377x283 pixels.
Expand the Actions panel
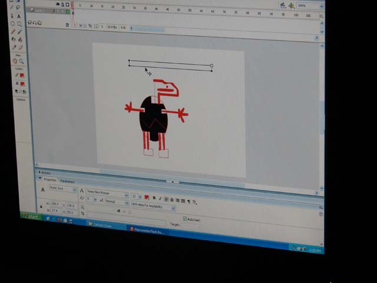(x=45, y=173)
